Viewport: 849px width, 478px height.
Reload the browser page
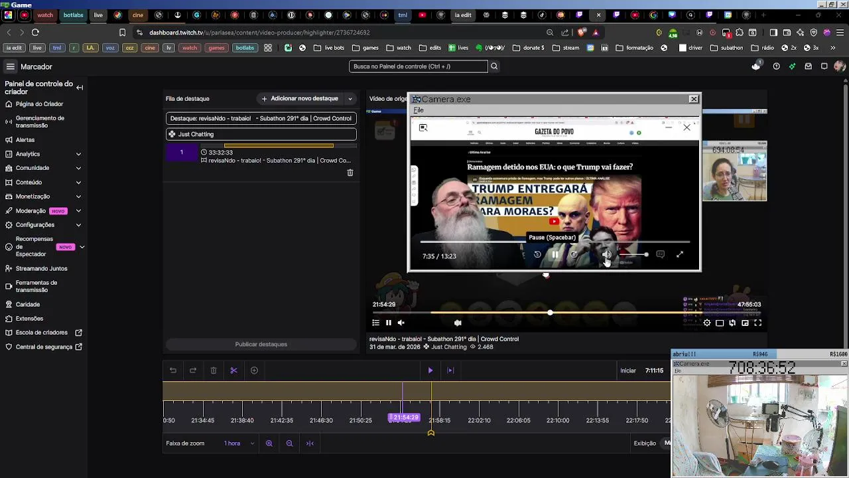(35, 32)
